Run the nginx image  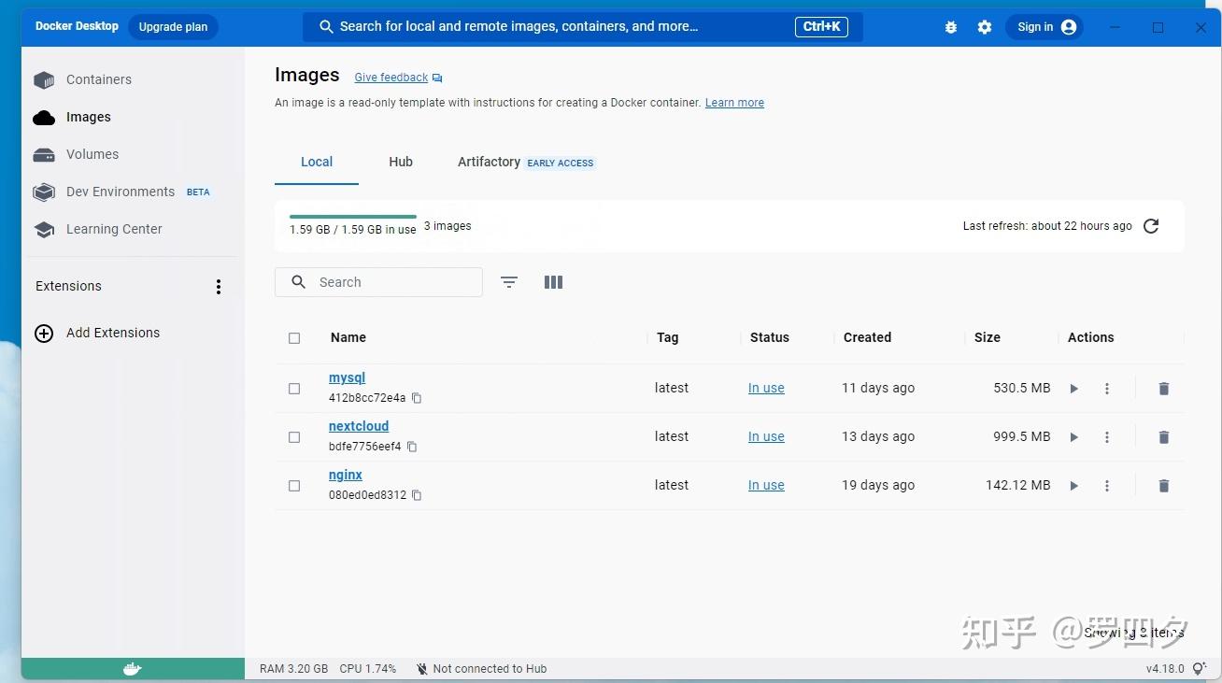point(1073,486)
